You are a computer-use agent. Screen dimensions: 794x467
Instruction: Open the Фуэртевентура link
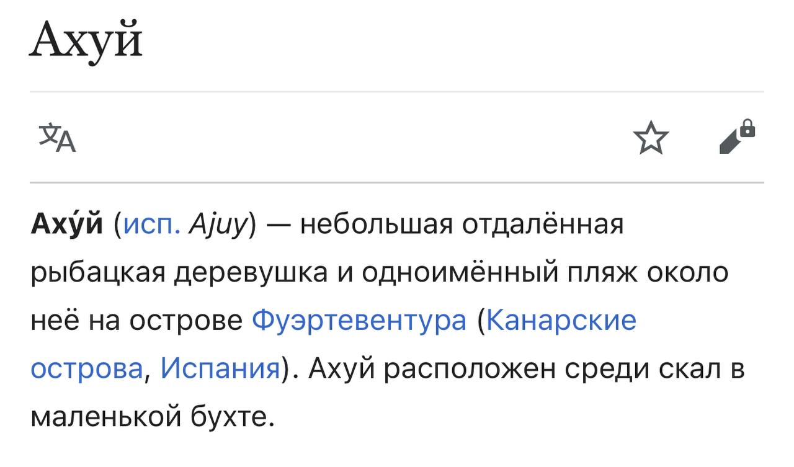[x=359, y=321]
